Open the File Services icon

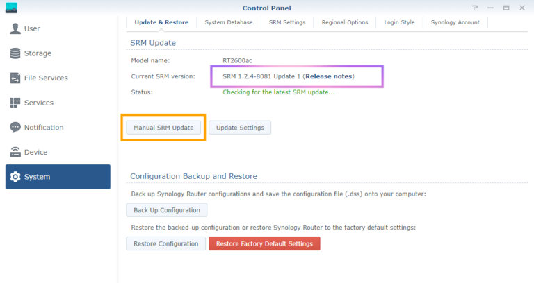coord(15,78)
